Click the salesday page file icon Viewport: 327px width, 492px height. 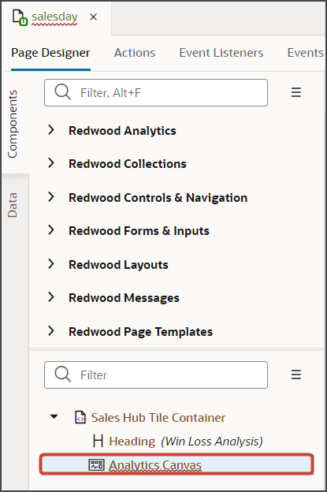[x=20, y=17]
